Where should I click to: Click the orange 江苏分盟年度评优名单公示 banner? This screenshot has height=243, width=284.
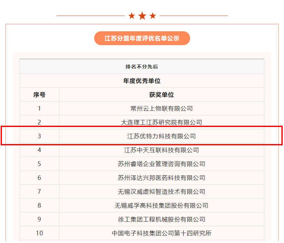(142, 38)
